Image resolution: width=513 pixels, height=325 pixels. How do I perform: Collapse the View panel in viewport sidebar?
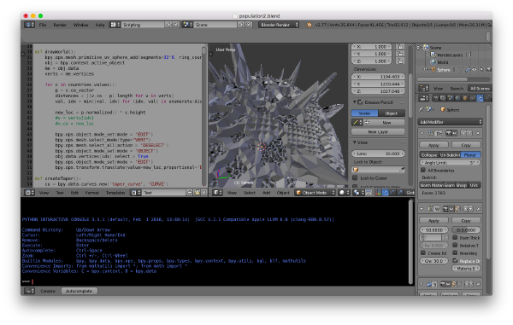pyautogui.click(x=354, y=142)
